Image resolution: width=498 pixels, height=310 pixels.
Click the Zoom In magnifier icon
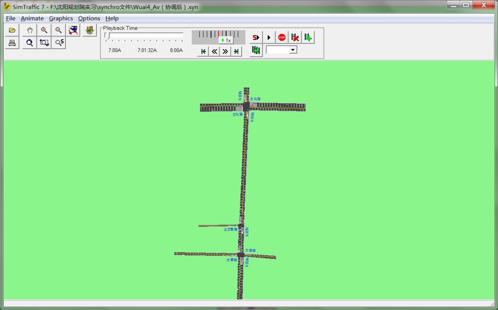(x=44, y=30)
